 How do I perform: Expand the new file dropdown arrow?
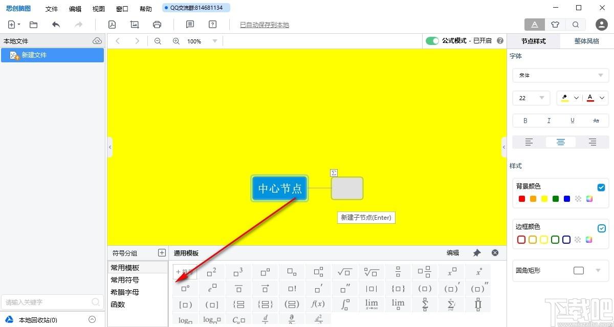tap(19, 25)
